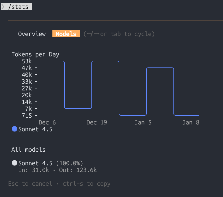The width and height of the screenshot is (223, 197).
Task: Select the Jan 5 date label
Action: [x=143, y=122]
